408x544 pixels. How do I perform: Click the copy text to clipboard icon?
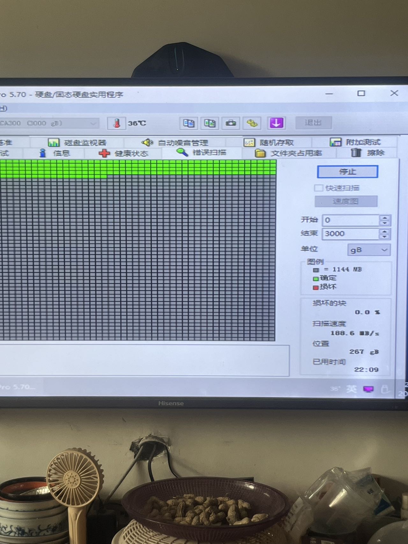pyautogui.click(x=189, y=123)
